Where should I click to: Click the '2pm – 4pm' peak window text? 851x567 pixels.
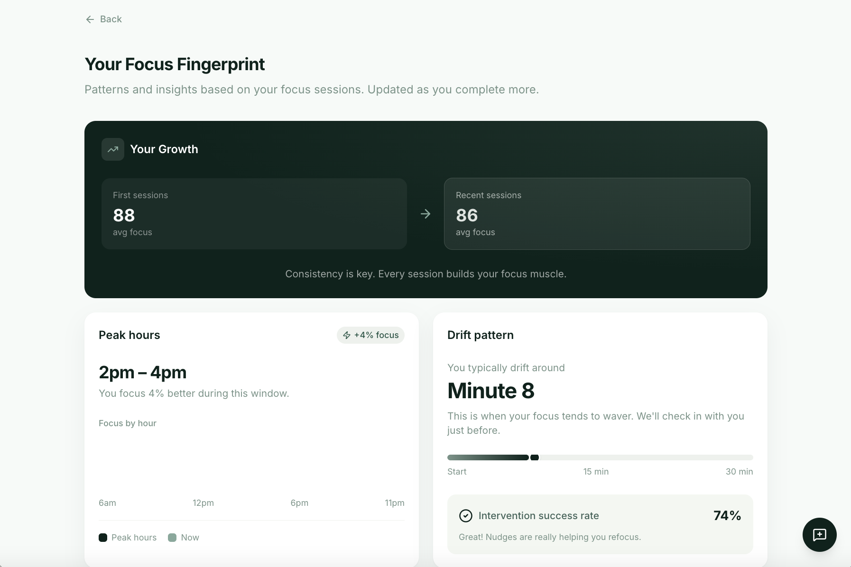[x=143, y=373]
